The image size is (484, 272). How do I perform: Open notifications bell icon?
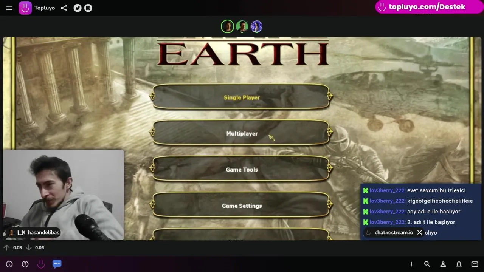click(x=459, y=264)
